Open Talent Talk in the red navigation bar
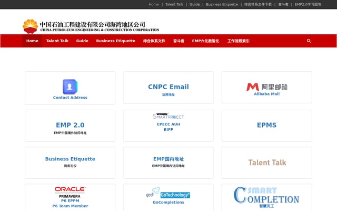The height and width of the screenshot is (211, 337). (57, 41)
